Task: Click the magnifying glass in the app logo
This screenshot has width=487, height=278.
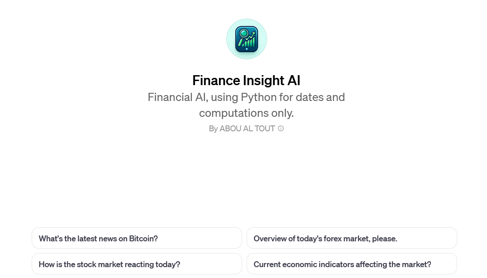Action: (x=244, y=33)
